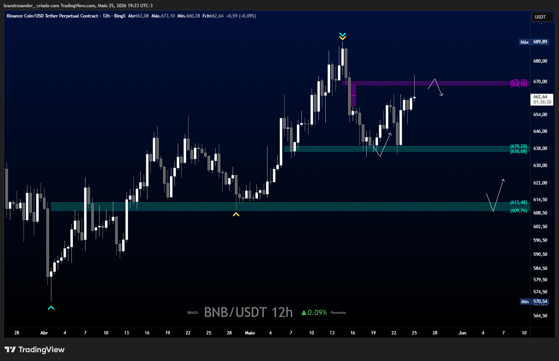Screen dimensions: 559x361
Task: Click the Abr date axis label
Action: pyautogui.click(x=44, y=333)
